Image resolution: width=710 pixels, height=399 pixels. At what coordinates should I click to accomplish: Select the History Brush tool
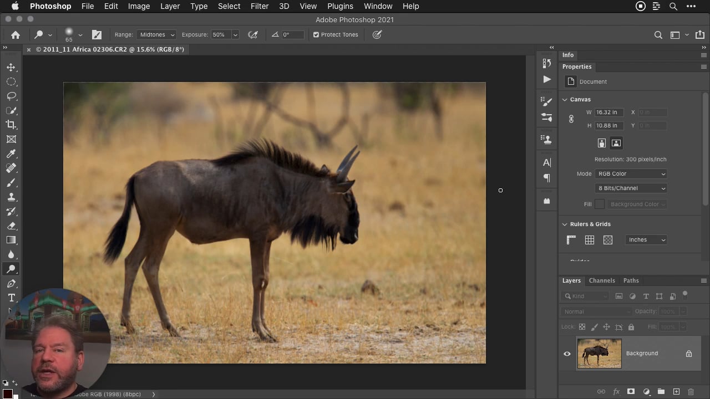11,211
